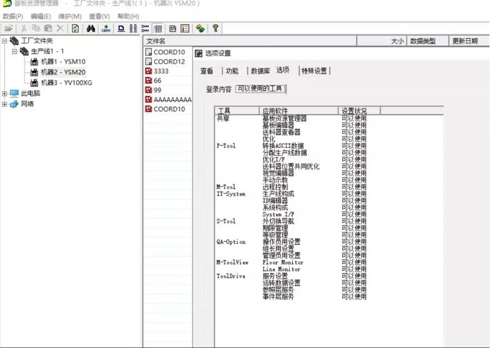Screen dimensions: 490x348
Task: Collapse the 生产线1 - 1 tree node
Action: [15, 52]
